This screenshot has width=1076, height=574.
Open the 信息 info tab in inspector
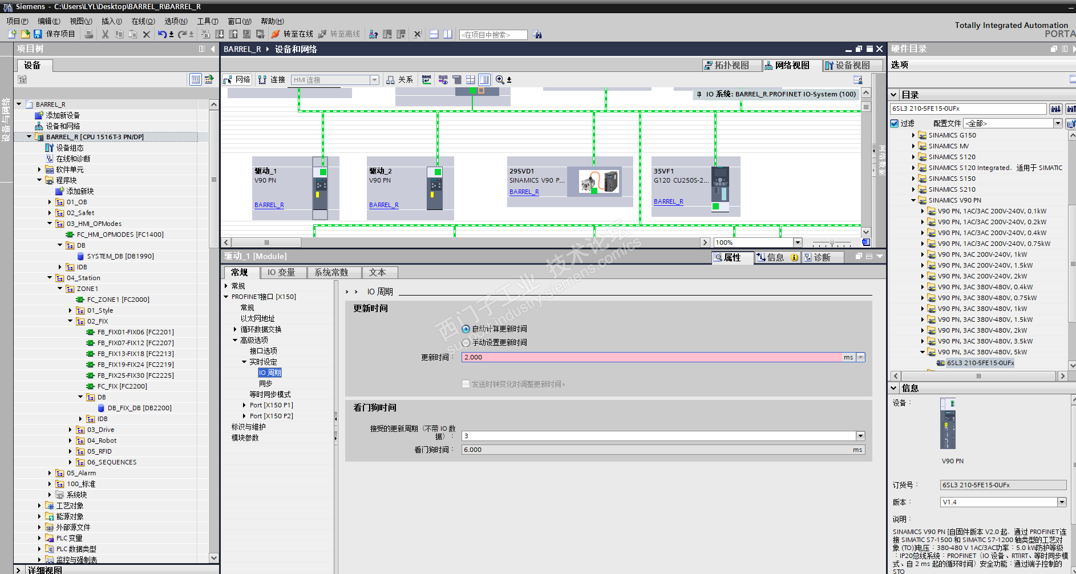click(x=778, y=257)
